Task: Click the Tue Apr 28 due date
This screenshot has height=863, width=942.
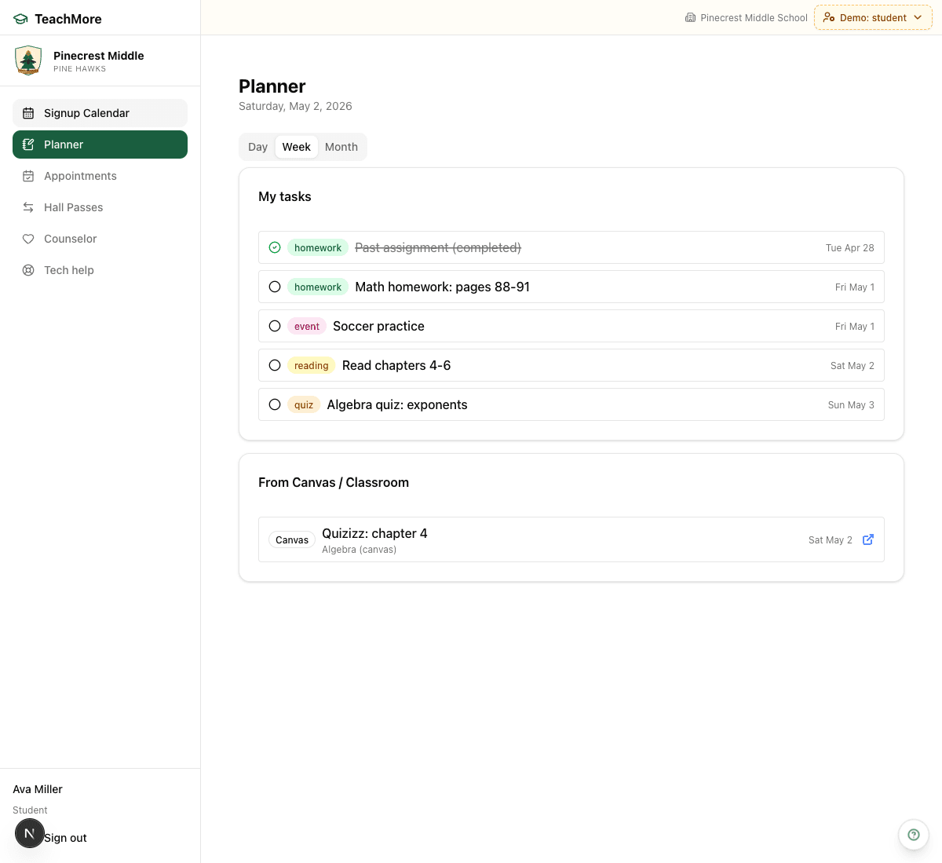Action: [849, 247]
